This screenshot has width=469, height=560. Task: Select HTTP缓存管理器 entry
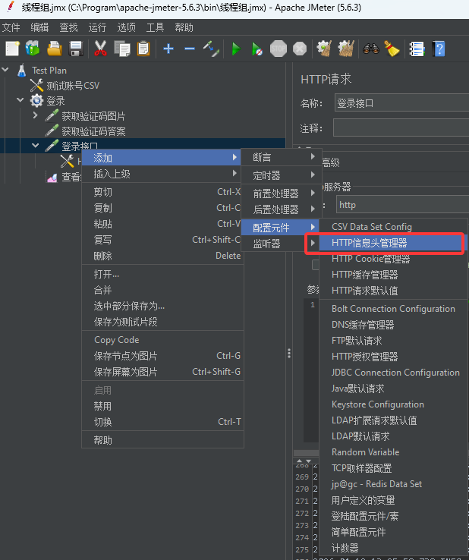coord(393,275)
